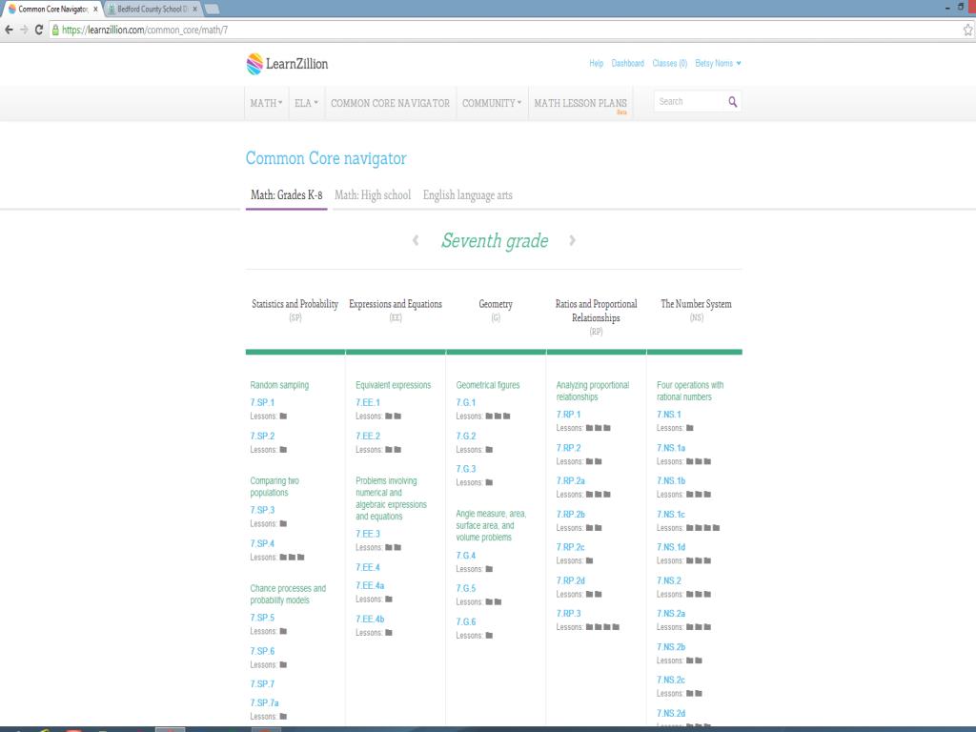Image resolution: width=976 pixels, height=732 pixels.
Task: Open standard 7.RP.2d link
Action: 570,580
